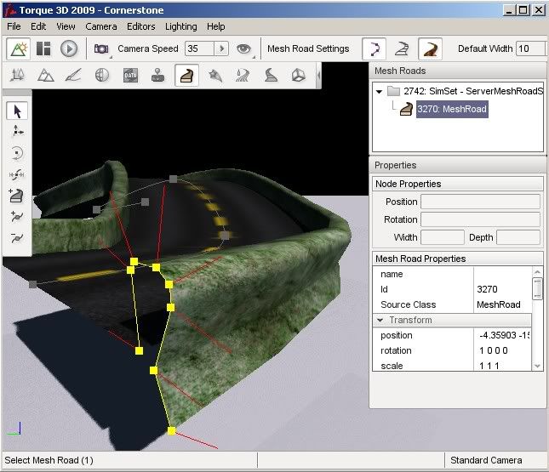Open the camera type dropdown

point(102,49)
